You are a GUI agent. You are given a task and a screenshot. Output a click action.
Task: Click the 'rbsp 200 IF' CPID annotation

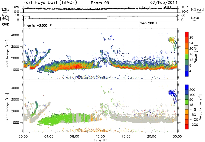[x=149, y=23]
